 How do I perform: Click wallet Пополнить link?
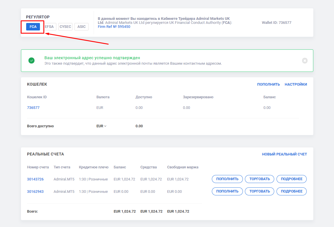click(x=268, y=84)
